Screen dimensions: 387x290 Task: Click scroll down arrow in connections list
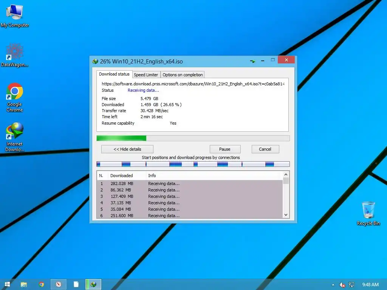286,215
